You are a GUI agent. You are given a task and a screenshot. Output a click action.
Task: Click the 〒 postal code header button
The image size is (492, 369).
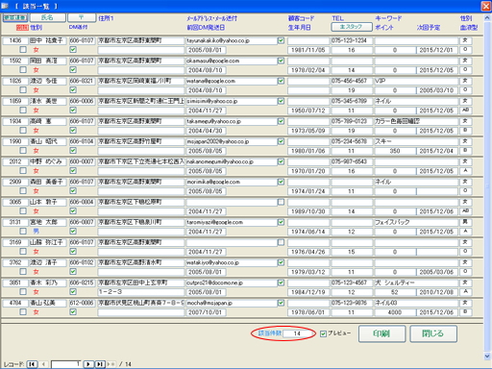pos(82,17)
